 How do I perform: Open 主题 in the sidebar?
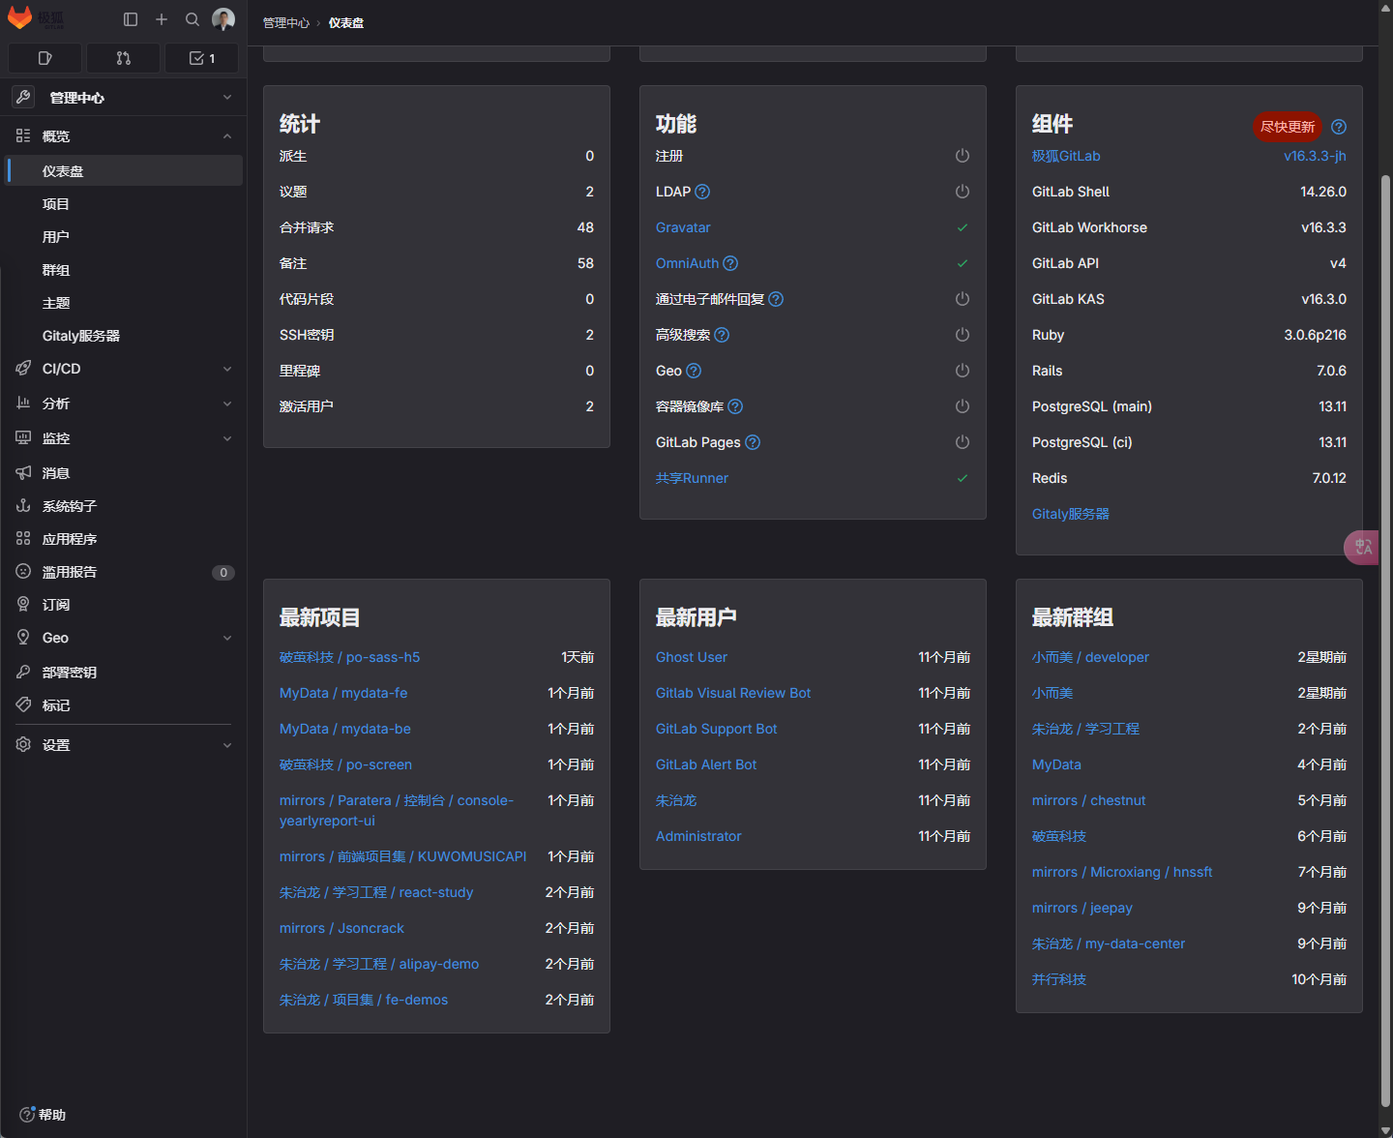(123, 303)
